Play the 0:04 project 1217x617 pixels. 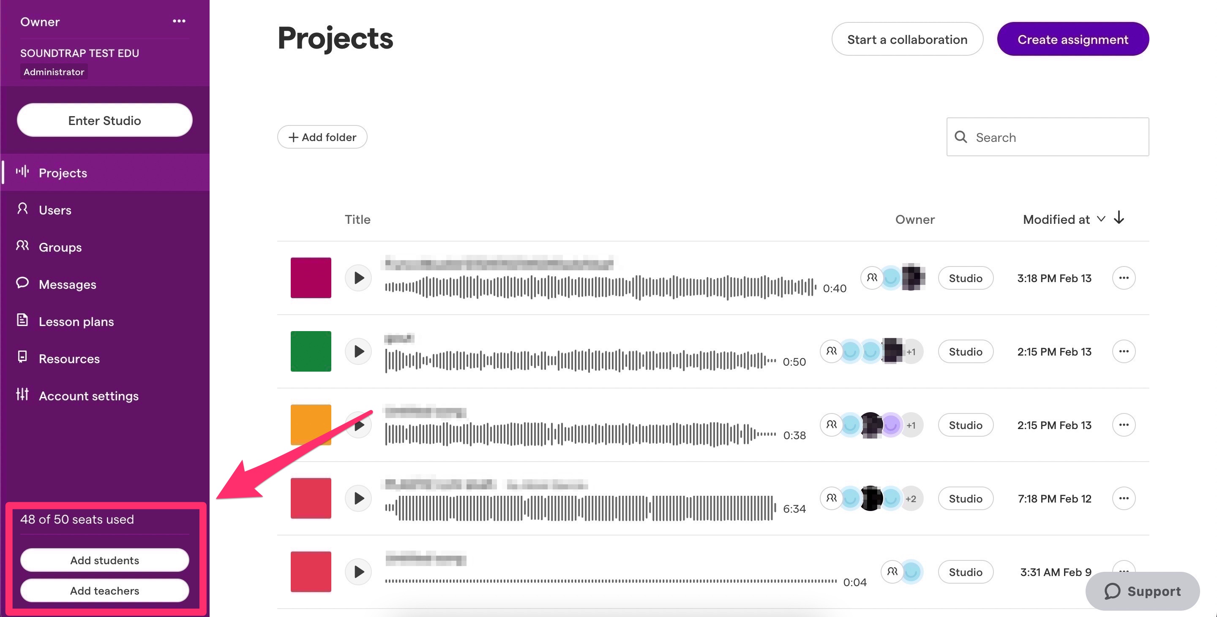coord(359,572)
